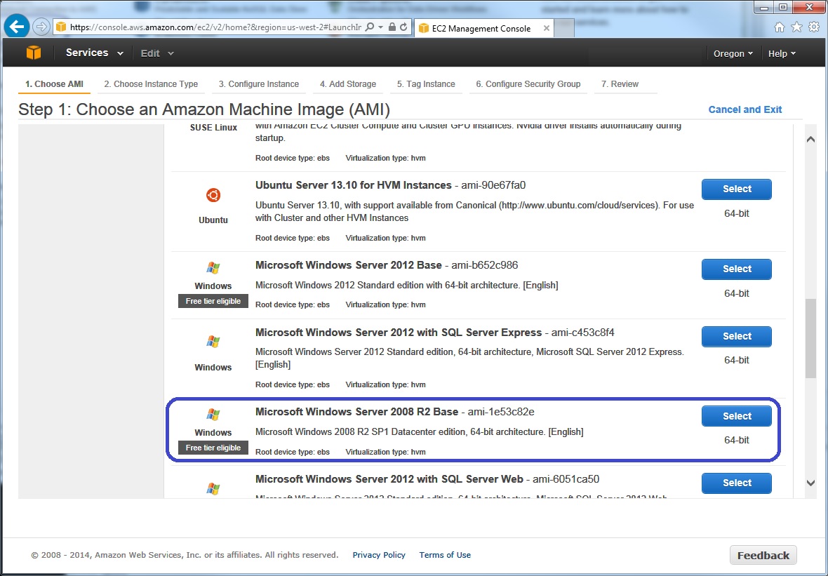
Task: Go to 3. Configure Instance step
Action: pyautogui.click(x=259, y=84)
